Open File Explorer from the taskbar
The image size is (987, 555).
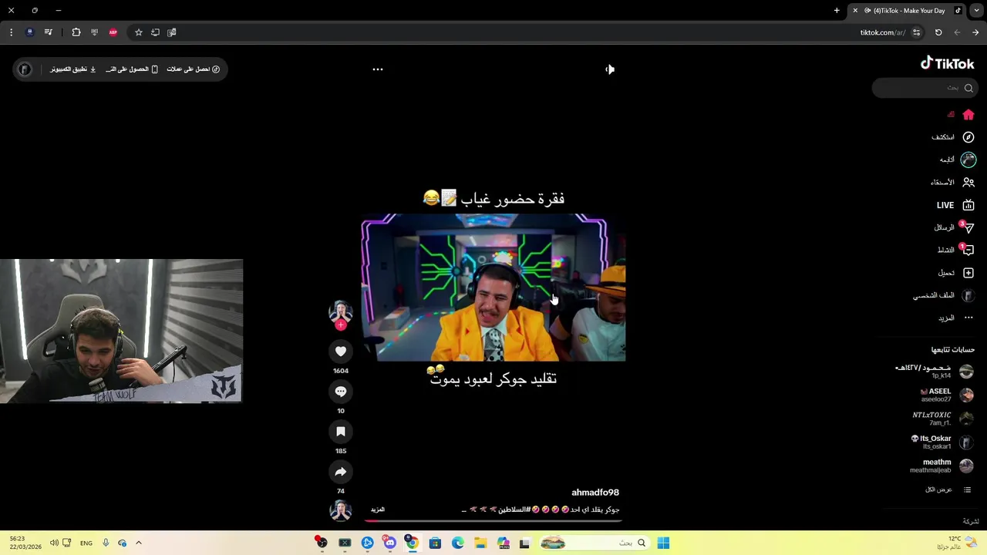480,543
